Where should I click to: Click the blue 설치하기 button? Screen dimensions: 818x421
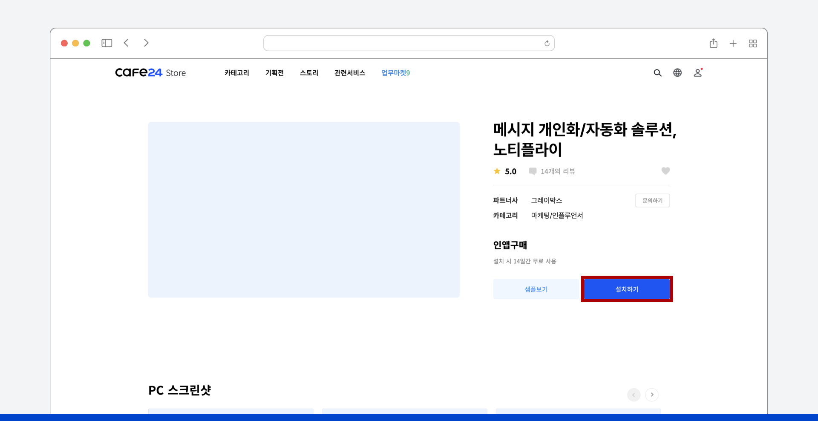(x=627, y=289)
